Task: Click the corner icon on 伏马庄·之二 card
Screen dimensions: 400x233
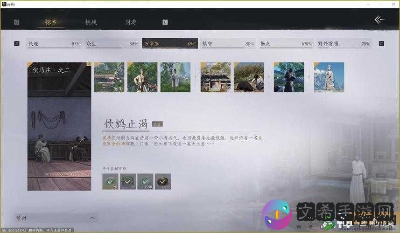Action: pyautogui.click(x=89, y=64)
